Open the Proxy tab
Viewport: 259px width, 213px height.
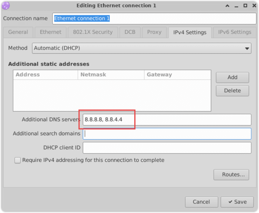[154, 32]
